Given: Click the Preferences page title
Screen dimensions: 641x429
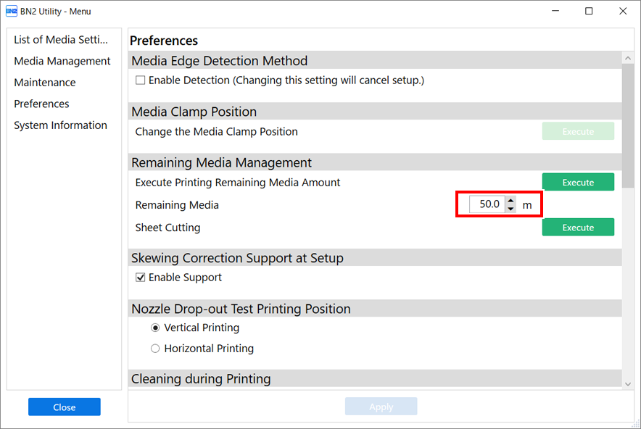Looking at the screenshot, I should [164, 41].
